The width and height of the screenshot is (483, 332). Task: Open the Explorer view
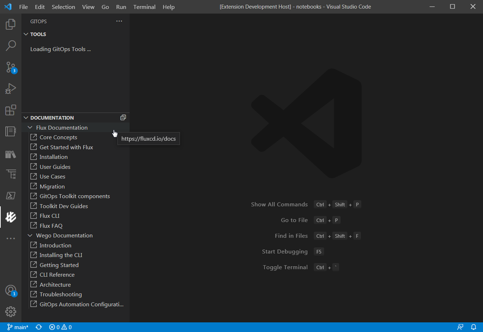[10, 24]
